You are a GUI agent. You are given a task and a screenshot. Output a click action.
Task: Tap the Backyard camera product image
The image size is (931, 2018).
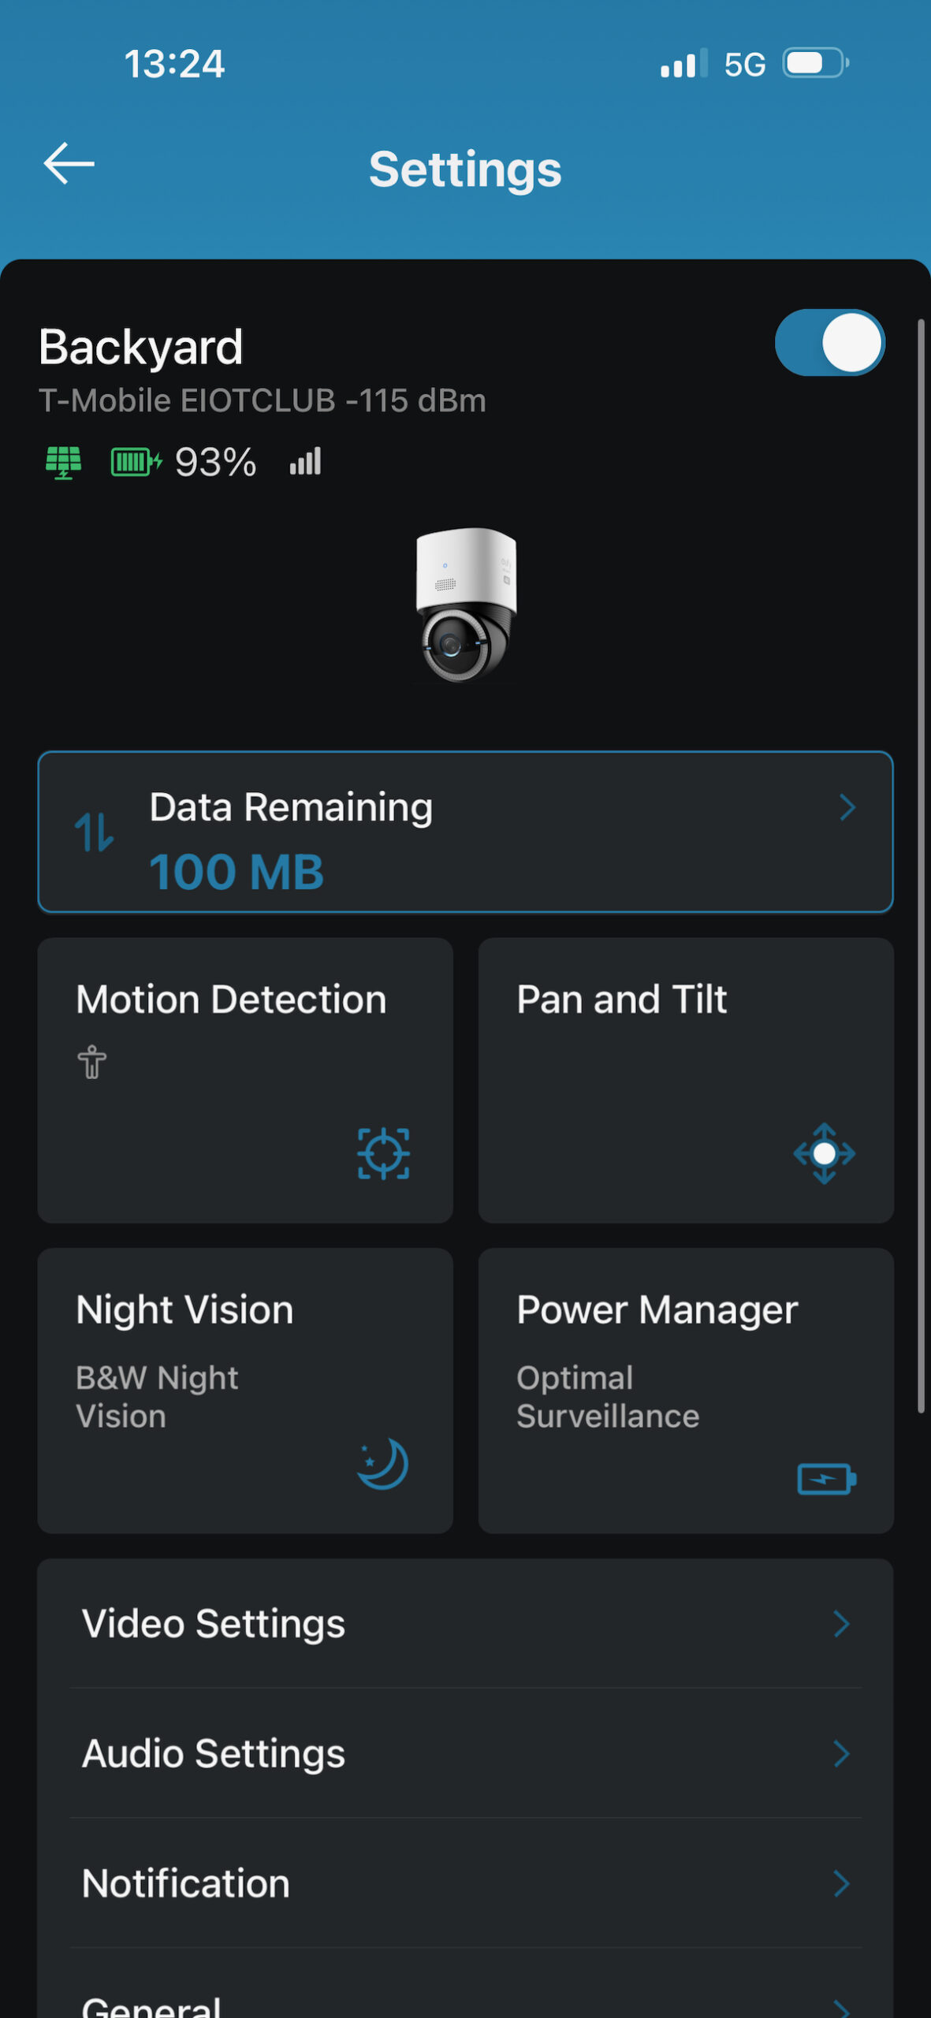point(466,605)
